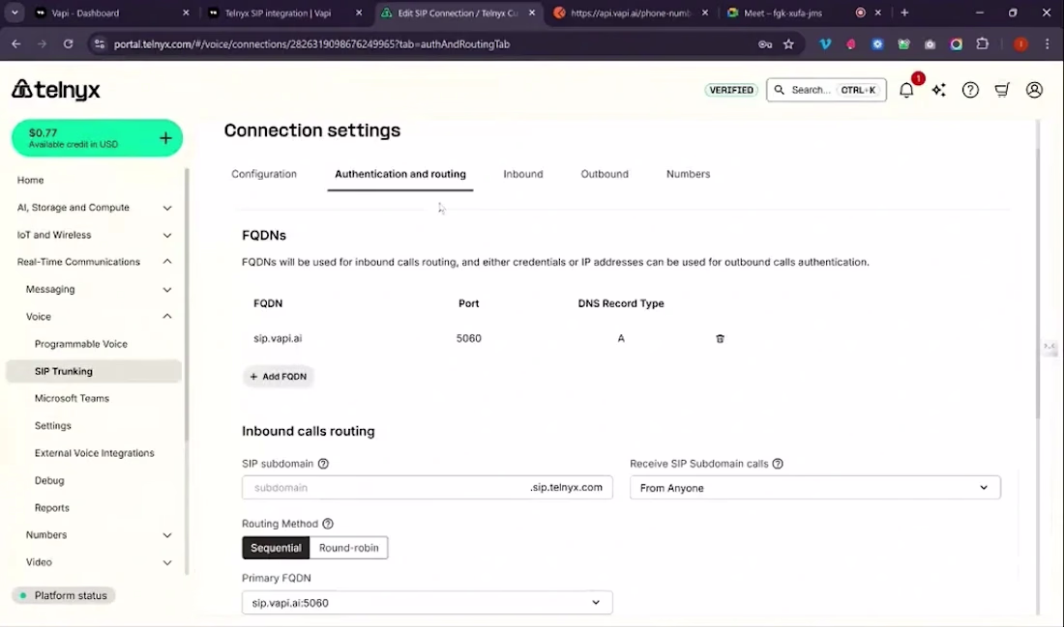
Task: Open the user account profile icon
Action: 1034,90
